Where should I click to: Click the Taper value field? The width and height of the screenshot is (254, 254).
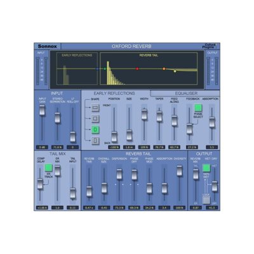pos(159,147)
